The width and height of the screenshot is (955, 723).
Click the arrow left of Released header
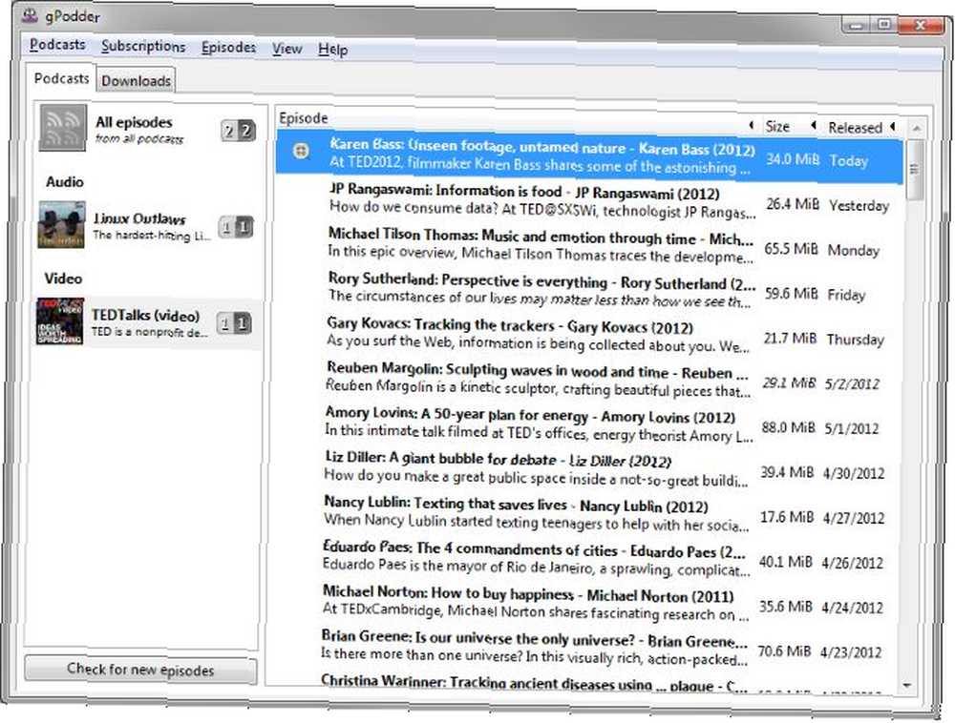click(813, 126)
